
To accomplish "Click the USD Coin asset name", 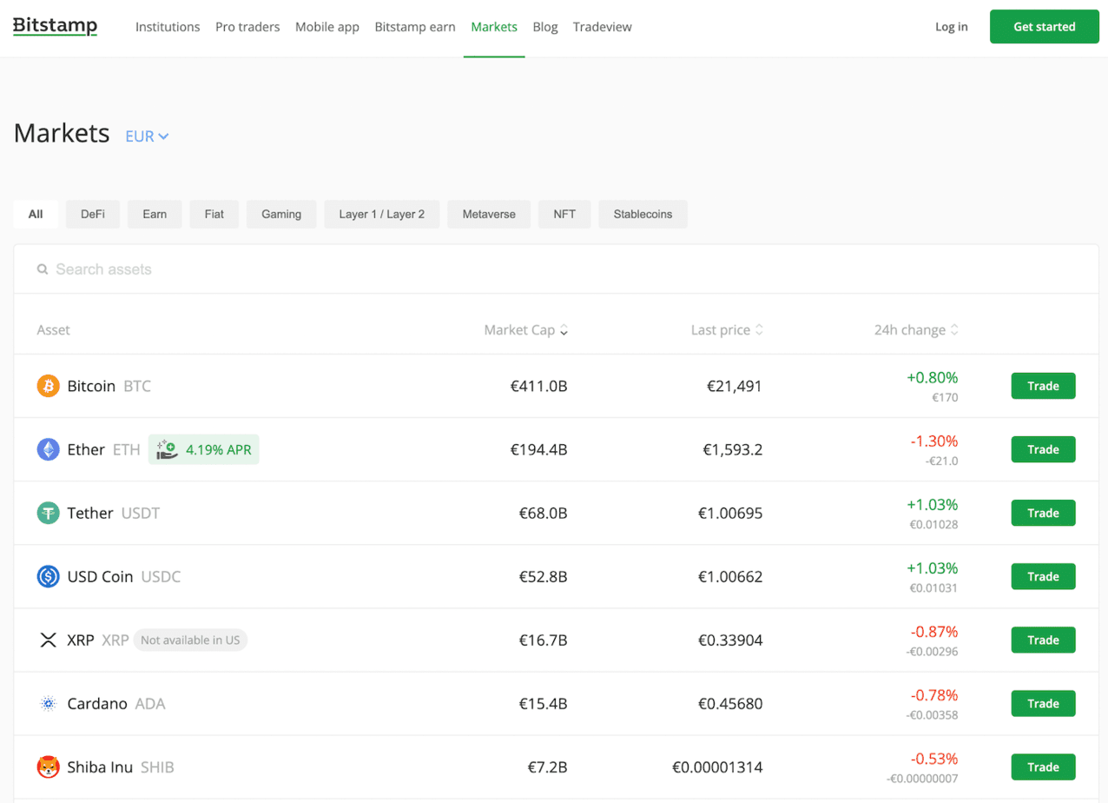I will (x=100, y=576).
